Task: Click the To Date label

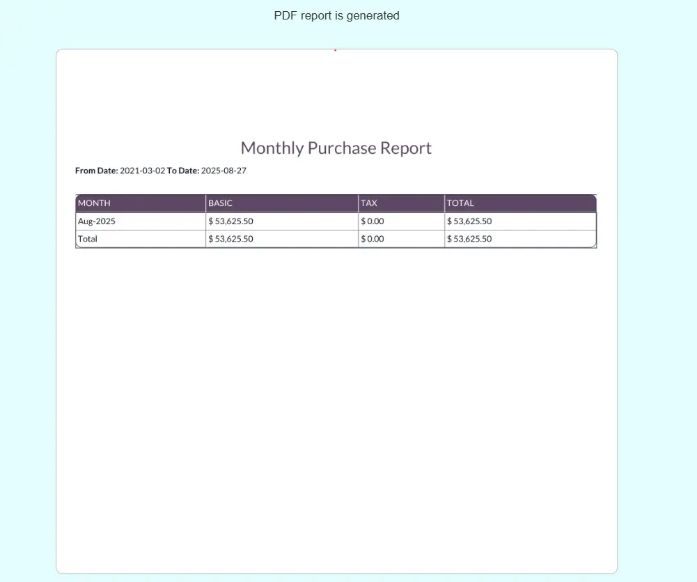Action: pos(183,171)
